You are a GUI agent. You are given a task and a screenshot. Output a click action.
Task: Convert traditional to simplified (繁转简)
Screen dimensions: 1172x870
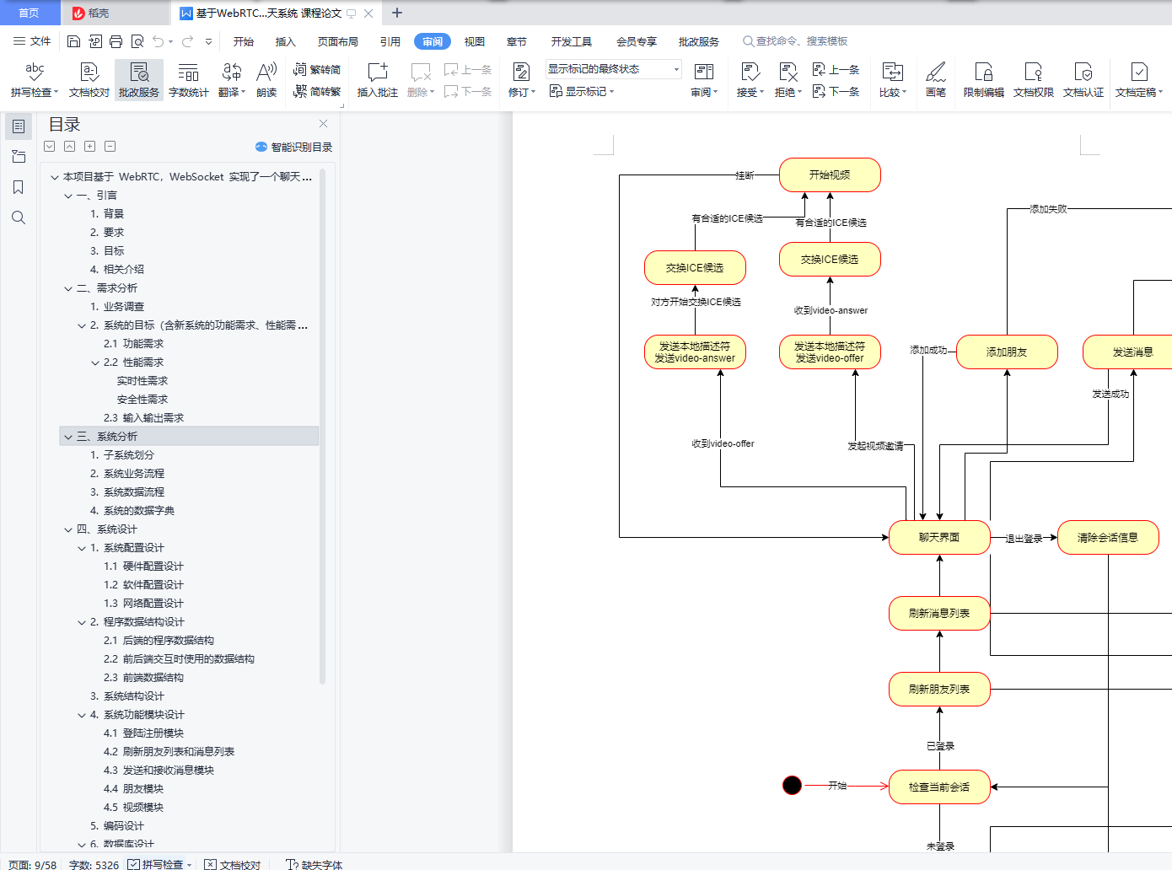point(317,70)
